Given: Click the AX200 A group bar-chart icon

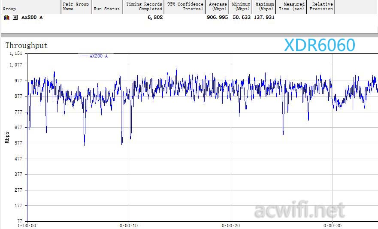Looking at the screenshot, I should [7, 17].
